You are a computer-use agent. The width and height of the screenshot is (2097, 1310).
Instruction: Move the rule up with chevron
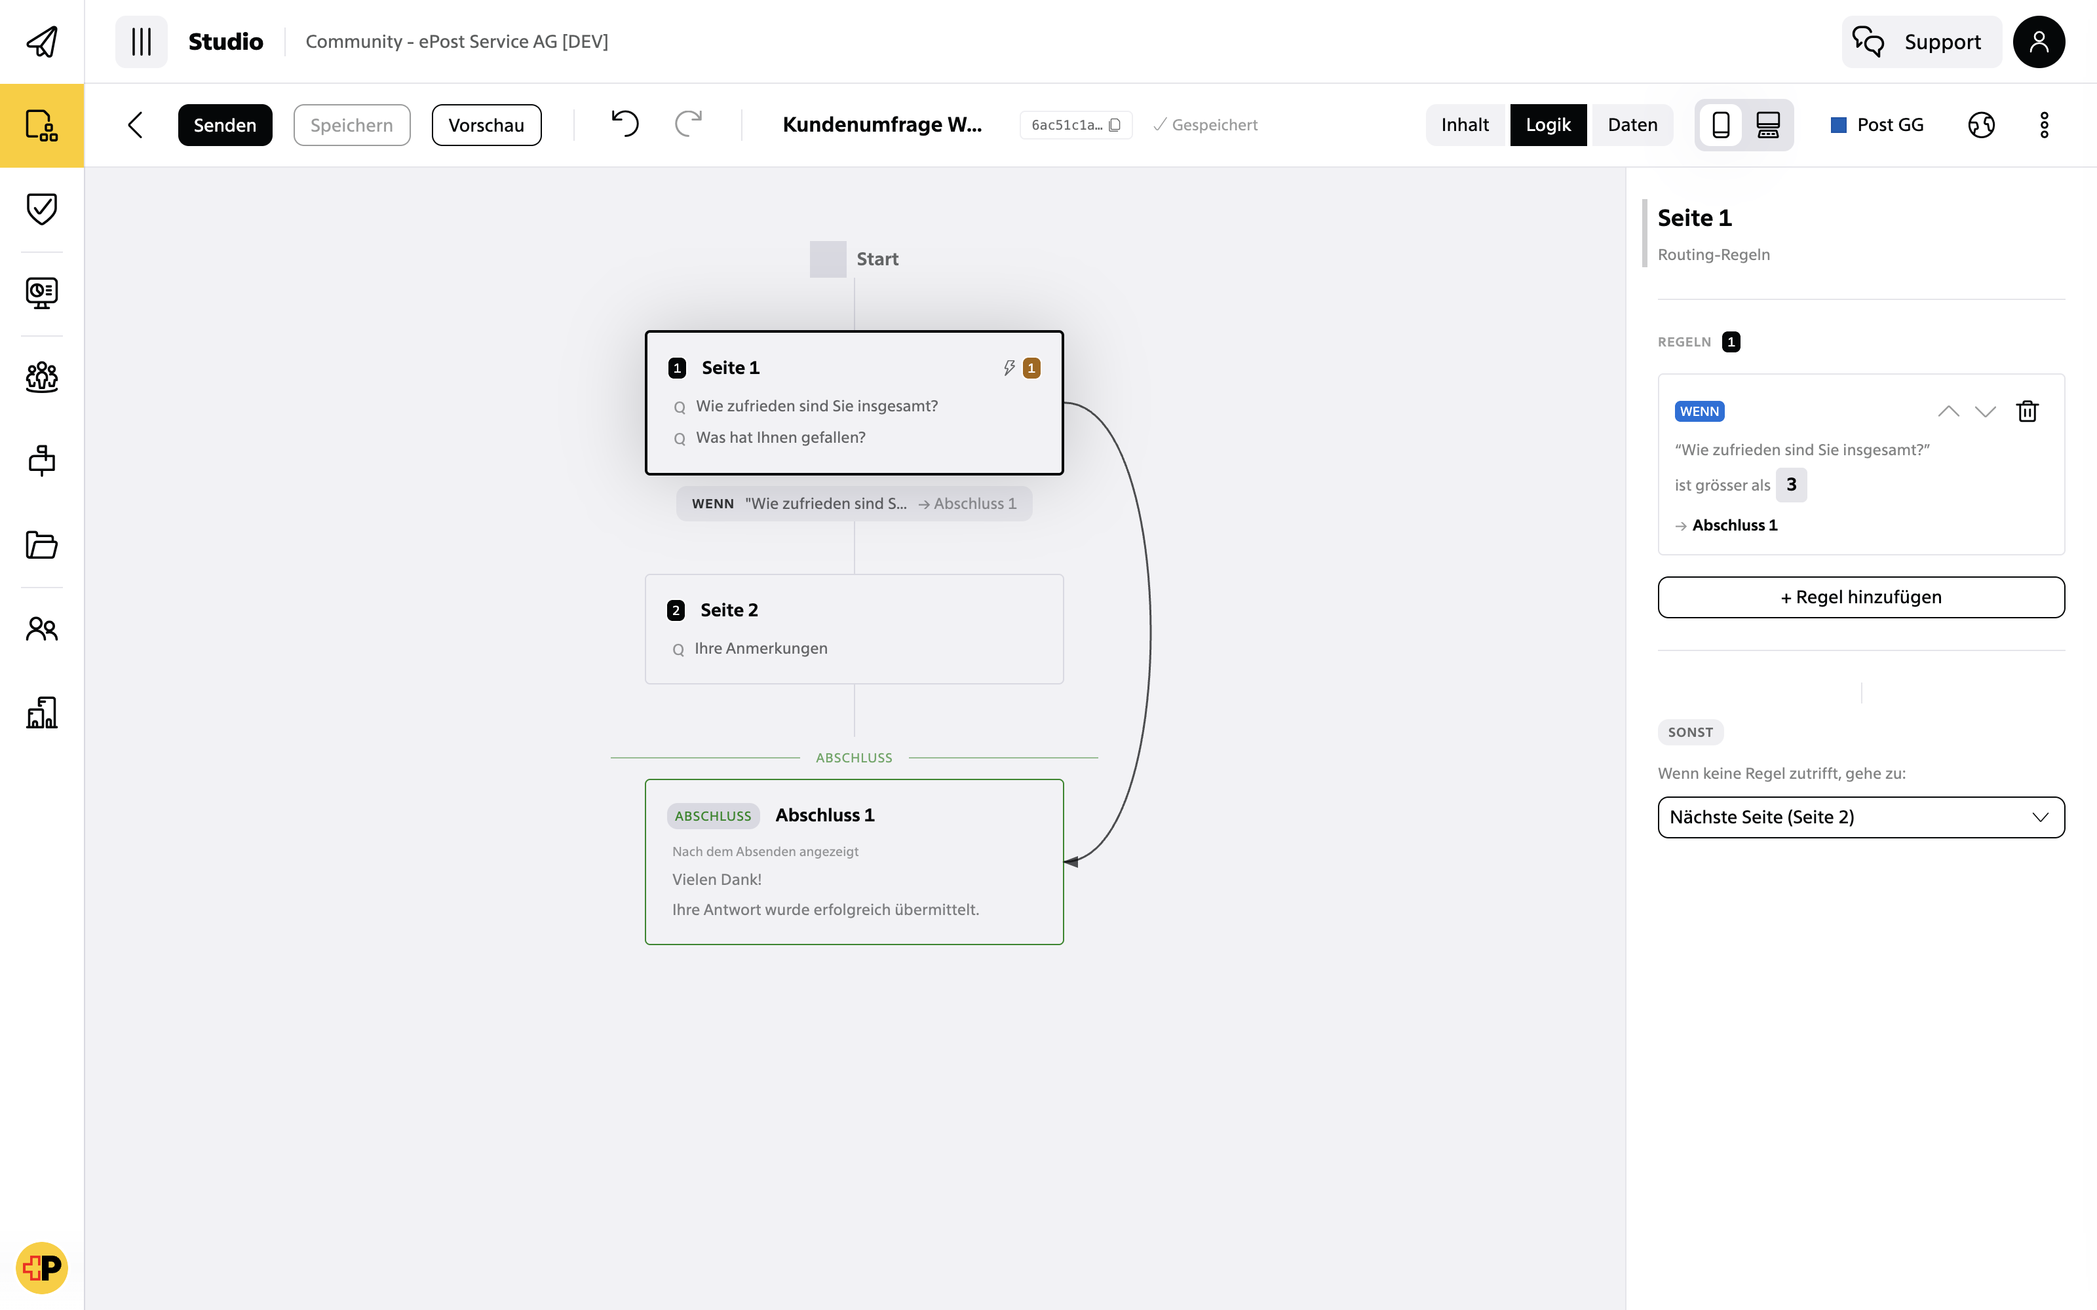(1948, 411)
